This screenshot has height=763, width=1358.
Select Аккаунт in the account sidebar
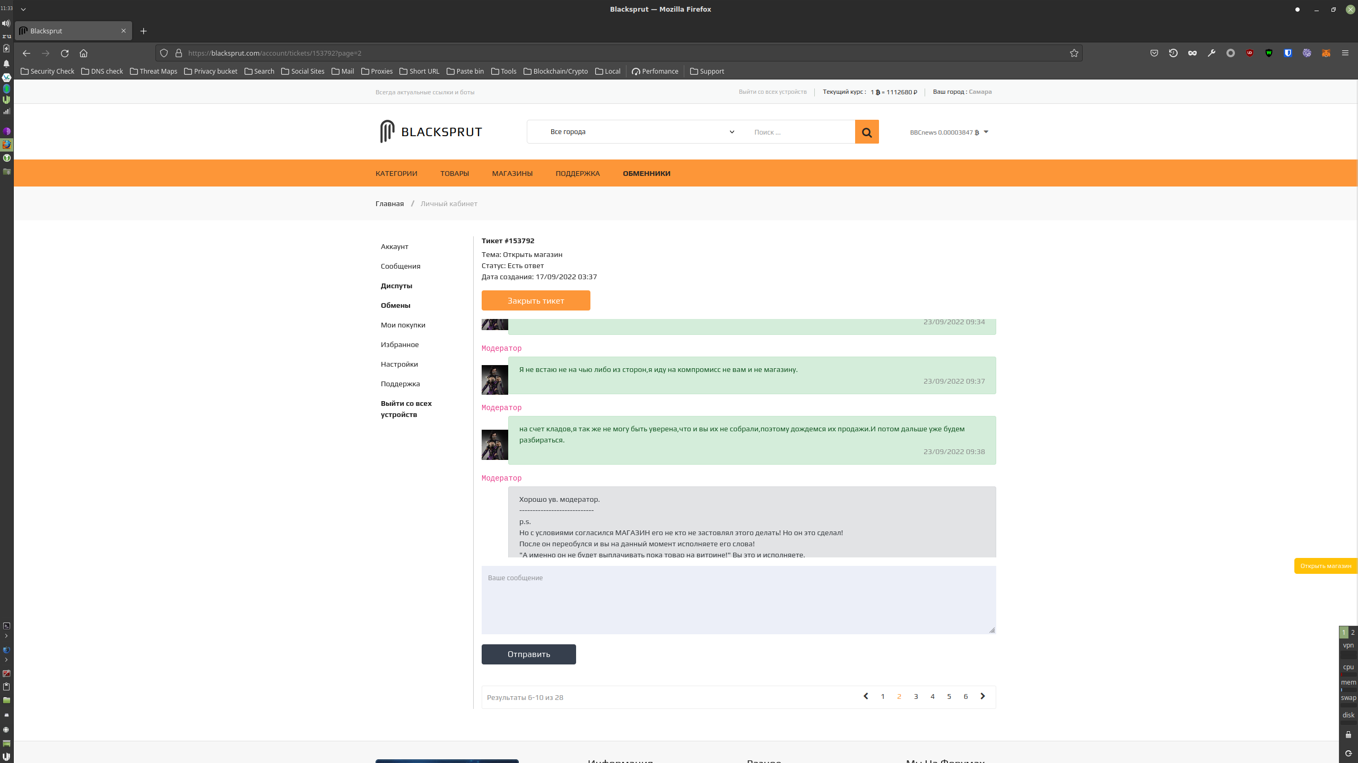point(394,246)
